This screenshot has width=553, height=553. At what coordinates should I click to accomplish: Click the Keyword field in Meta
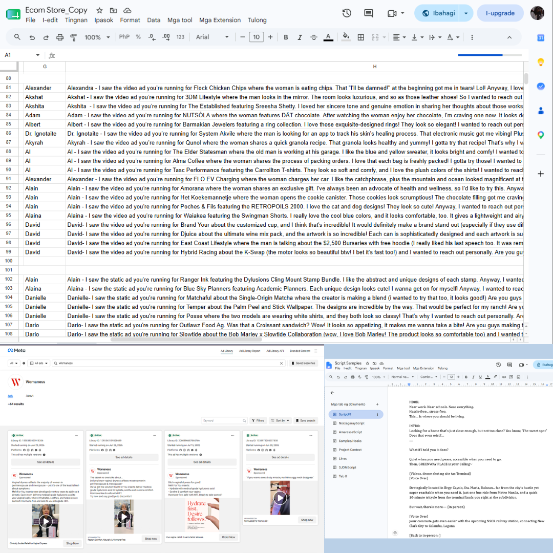pyautogui.click(x=224, y=420)
